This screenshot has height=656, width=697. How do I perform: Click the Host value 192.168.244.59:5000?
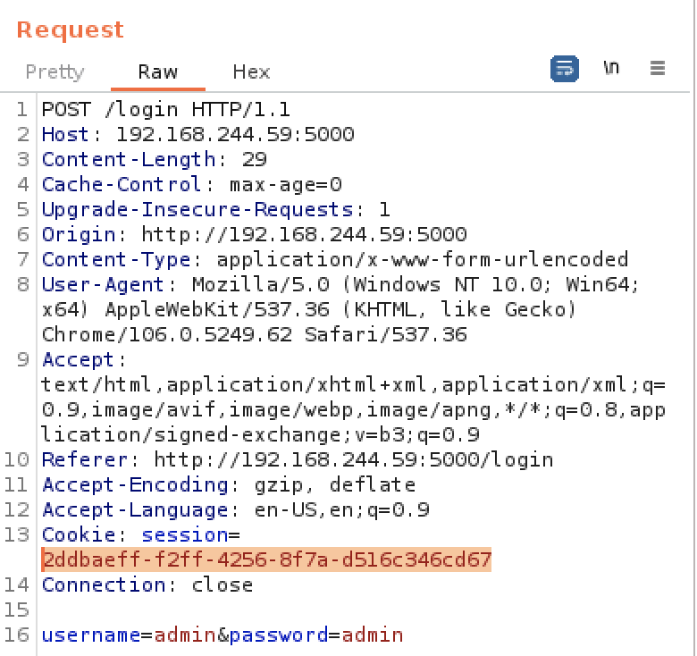[x=235, y=135]
